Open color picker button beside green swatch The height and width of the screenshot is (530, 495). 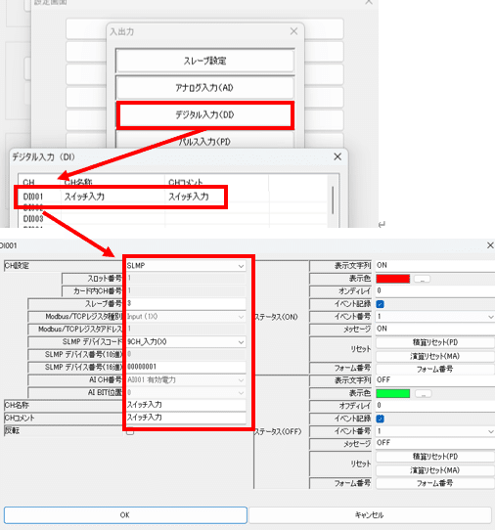click(423, 394)
